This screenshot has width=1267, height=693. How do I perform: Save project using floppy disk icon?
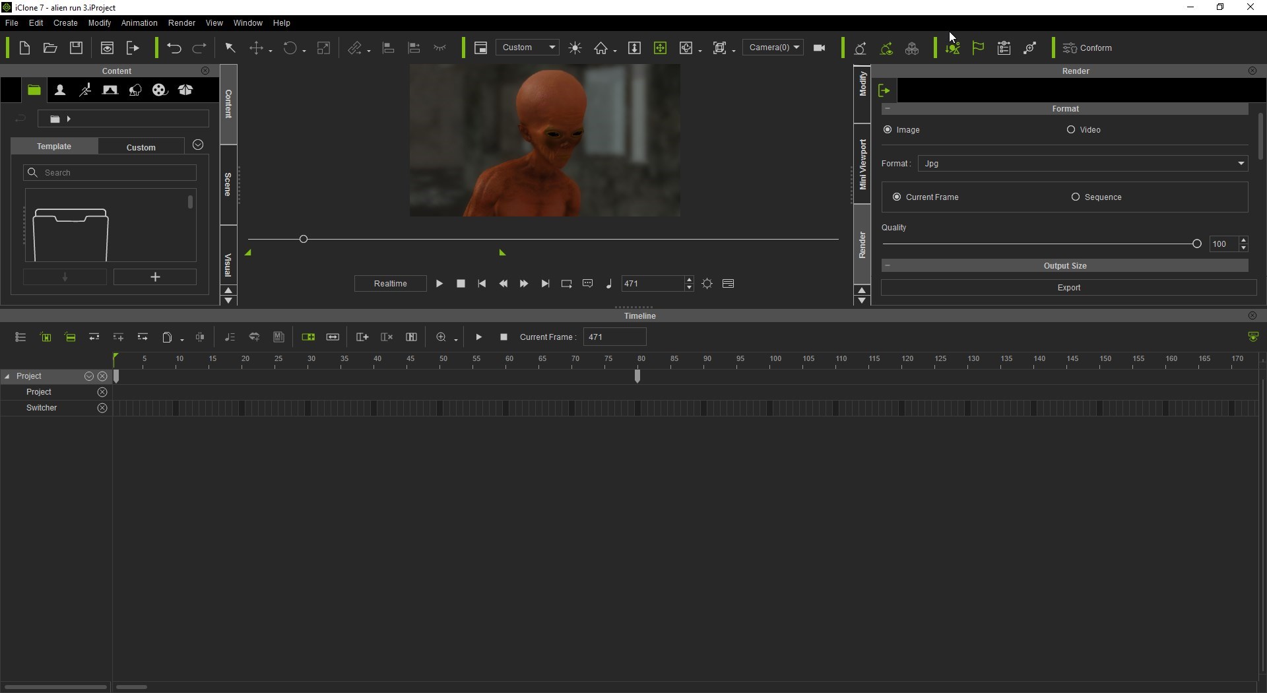77,48
